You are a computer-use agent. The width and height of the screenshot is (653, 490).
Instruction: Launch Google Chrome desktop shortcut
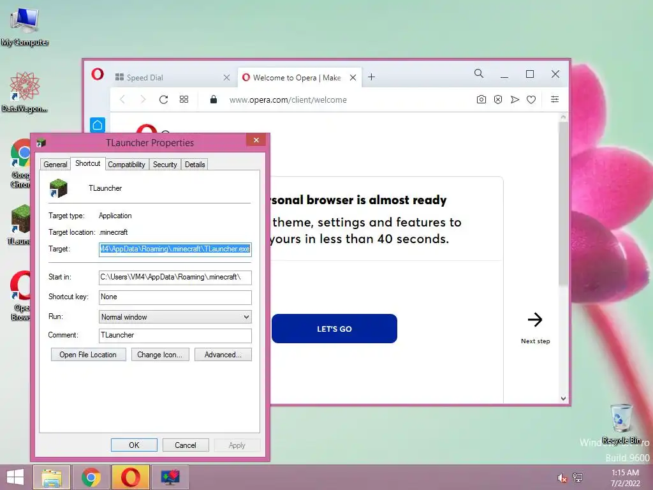(20, 163)
